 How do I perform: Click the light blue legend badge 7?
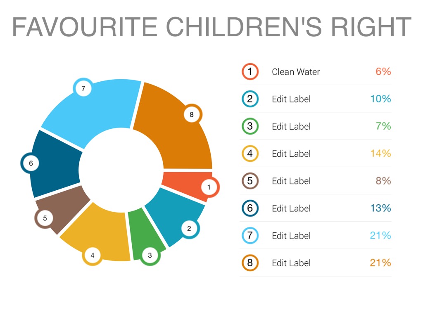coord(250,236)
